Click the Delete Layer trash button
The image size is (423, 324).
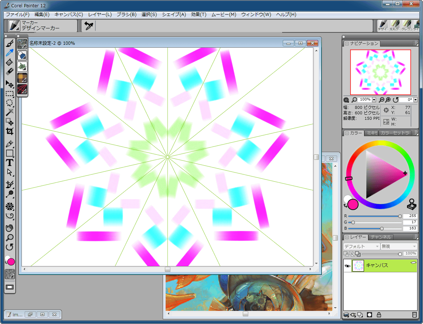(x=414, y=315)
